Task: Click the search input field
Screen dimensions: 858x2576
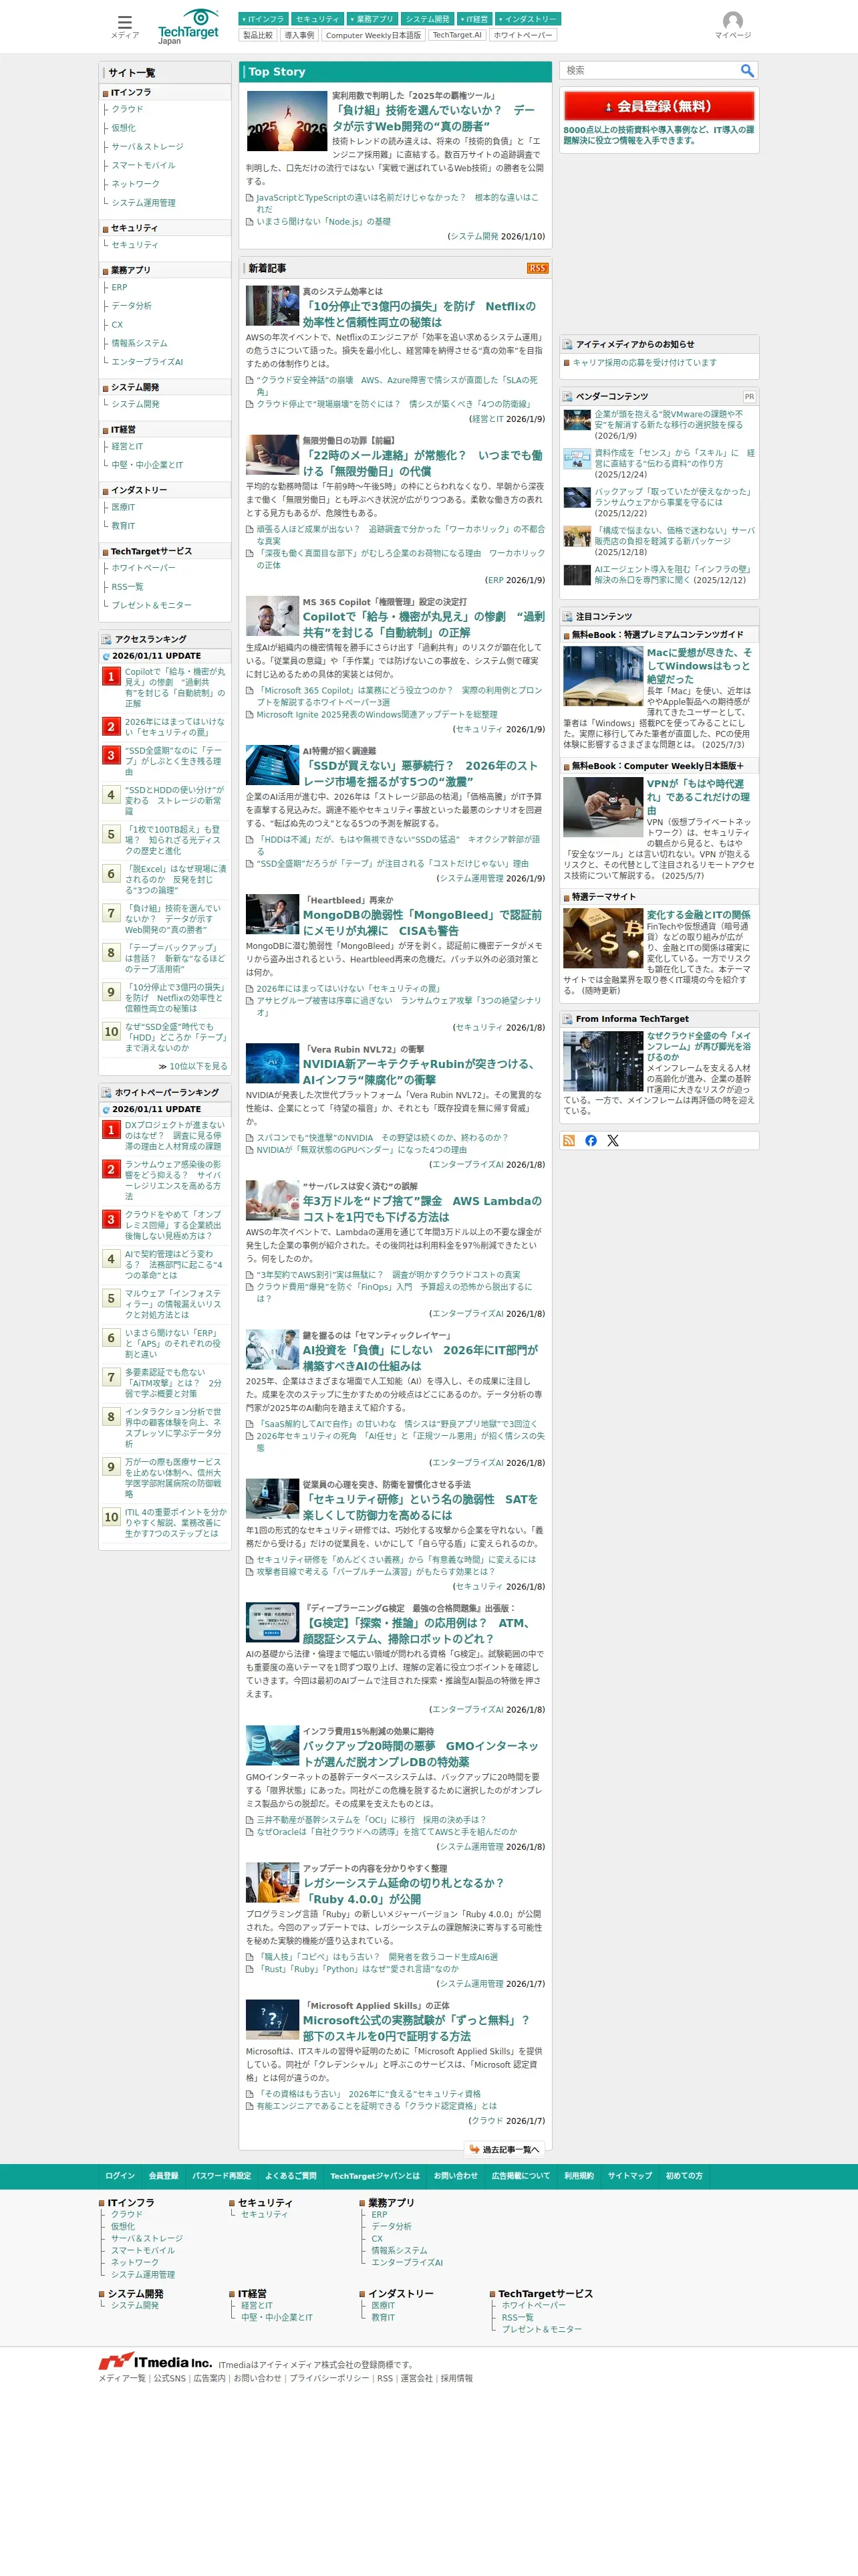Action: click(650, 70)
